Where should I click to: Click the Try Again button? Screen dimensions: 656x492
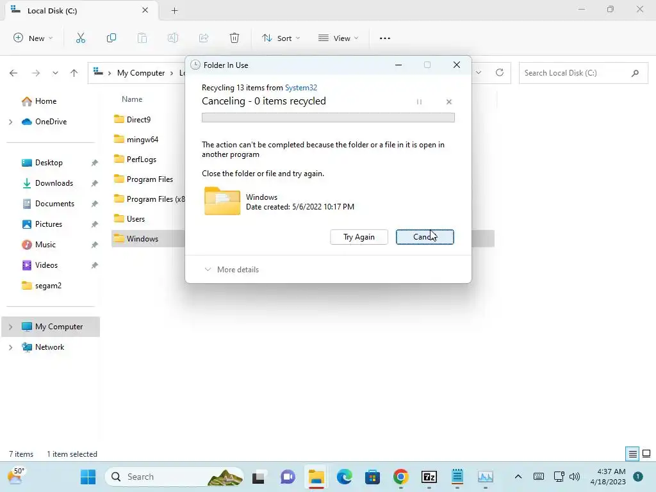click(x=359, y=237)
